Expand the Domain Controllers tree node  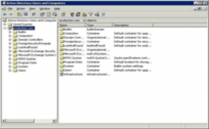[10, 40]
